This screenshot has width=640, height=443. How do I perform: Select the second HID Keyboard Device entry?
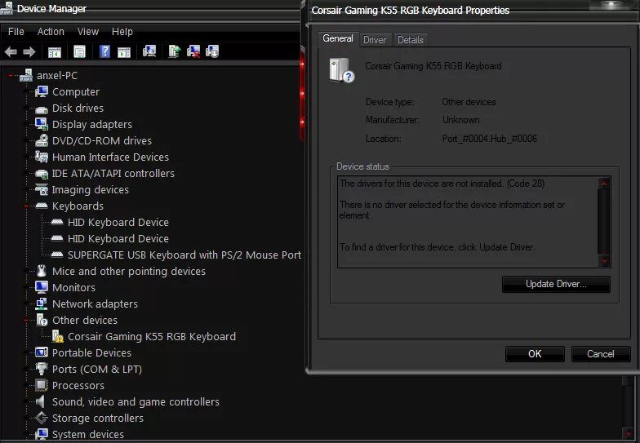(x=118, y=238)
